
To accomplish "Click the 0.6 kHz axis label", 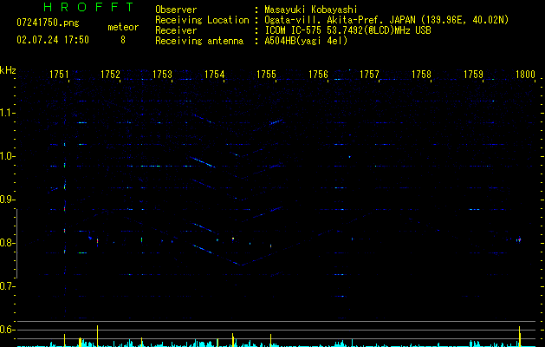I will (x=7, y=330).
